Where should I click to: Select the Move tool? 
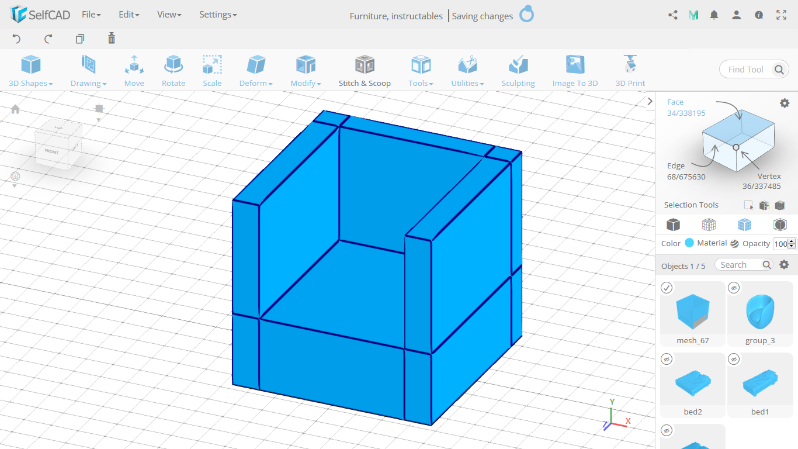tap(134, 71)
